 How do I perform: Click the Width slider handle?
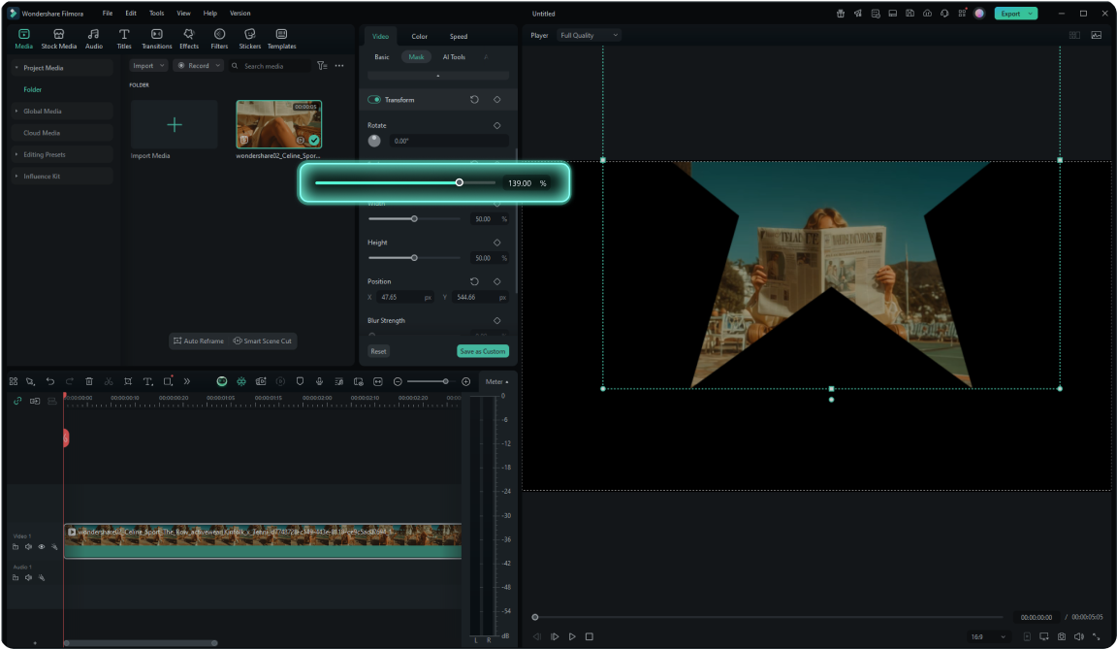(414, 218)
